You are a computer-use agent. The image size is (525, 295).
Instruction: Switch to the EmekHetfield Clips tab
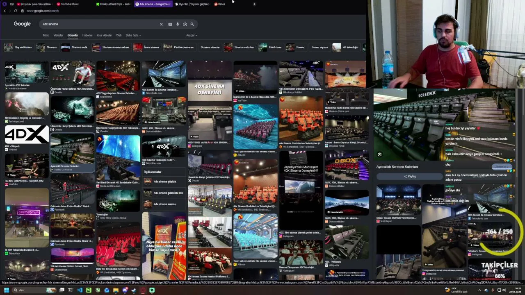pos(114,4)
